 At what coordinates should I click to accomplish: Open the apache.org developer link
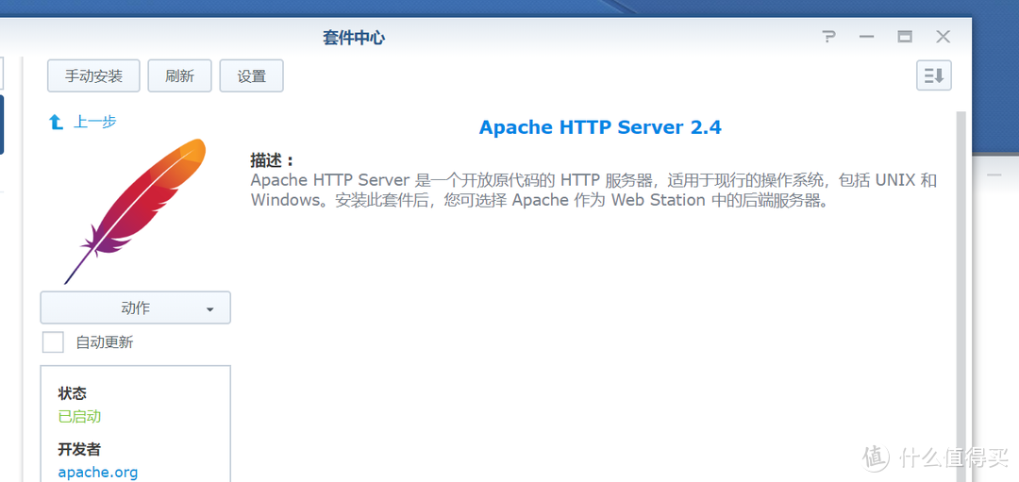point(97,473)
